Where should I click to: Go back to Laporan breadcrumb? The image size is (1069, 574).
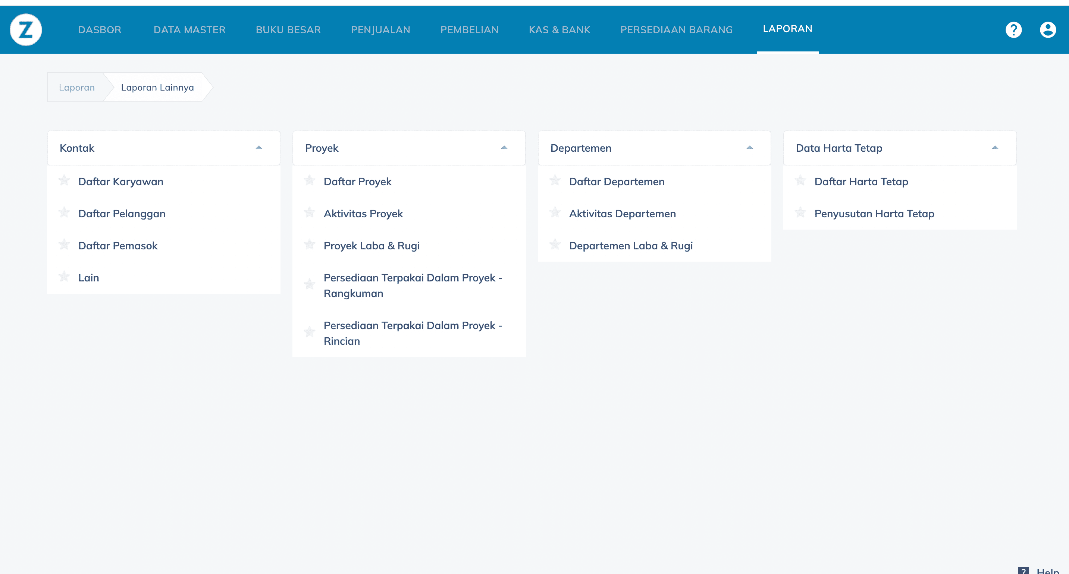[77, 88]
